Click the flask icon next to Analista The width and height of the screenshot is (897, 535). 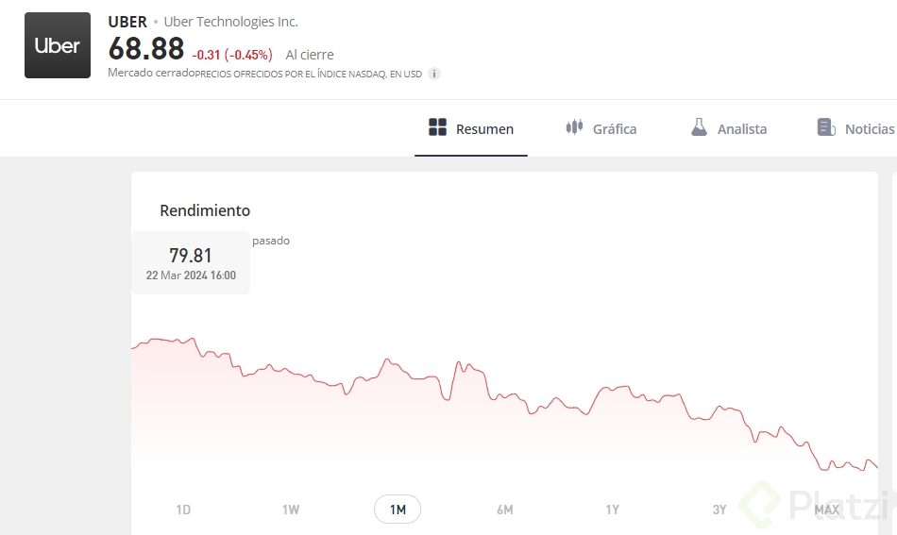pyautogui.click(x=699, y=127)
